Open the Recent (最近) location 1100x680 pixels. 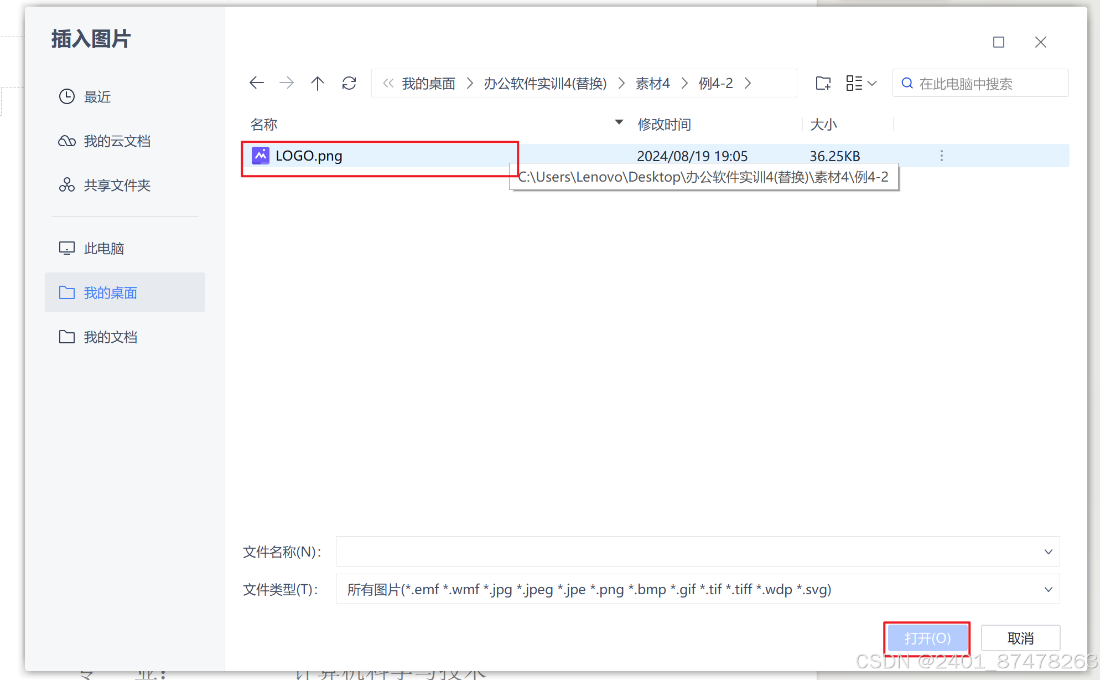pos(97,97)
